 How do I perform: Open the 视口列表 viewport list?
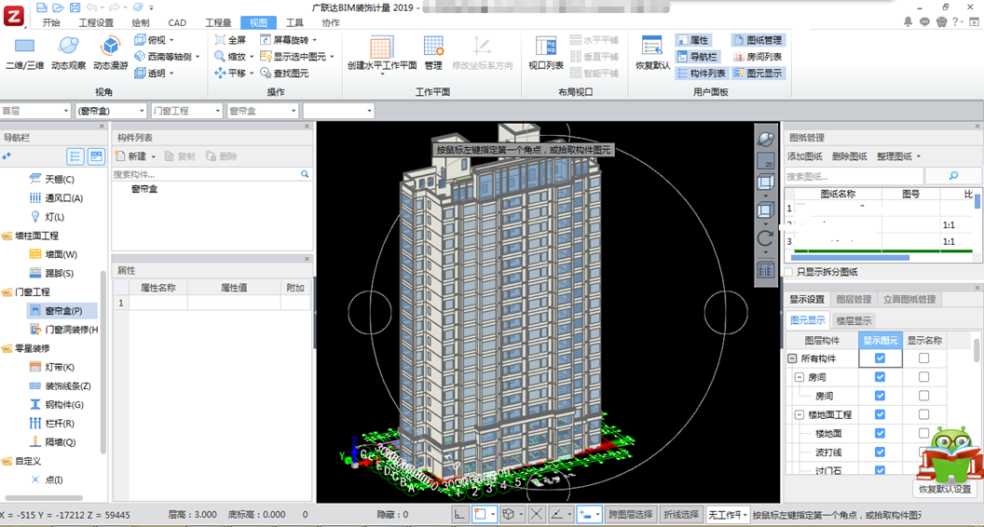pyautogui.click(x=546, y=53)
